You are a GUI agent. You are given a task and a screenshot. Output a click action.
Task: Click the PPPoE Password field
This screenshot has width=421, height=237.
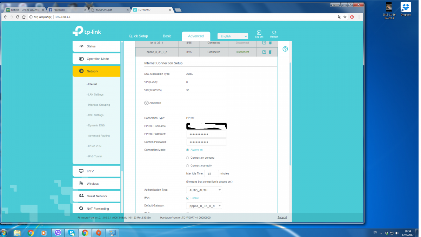(x=206, y=134)
